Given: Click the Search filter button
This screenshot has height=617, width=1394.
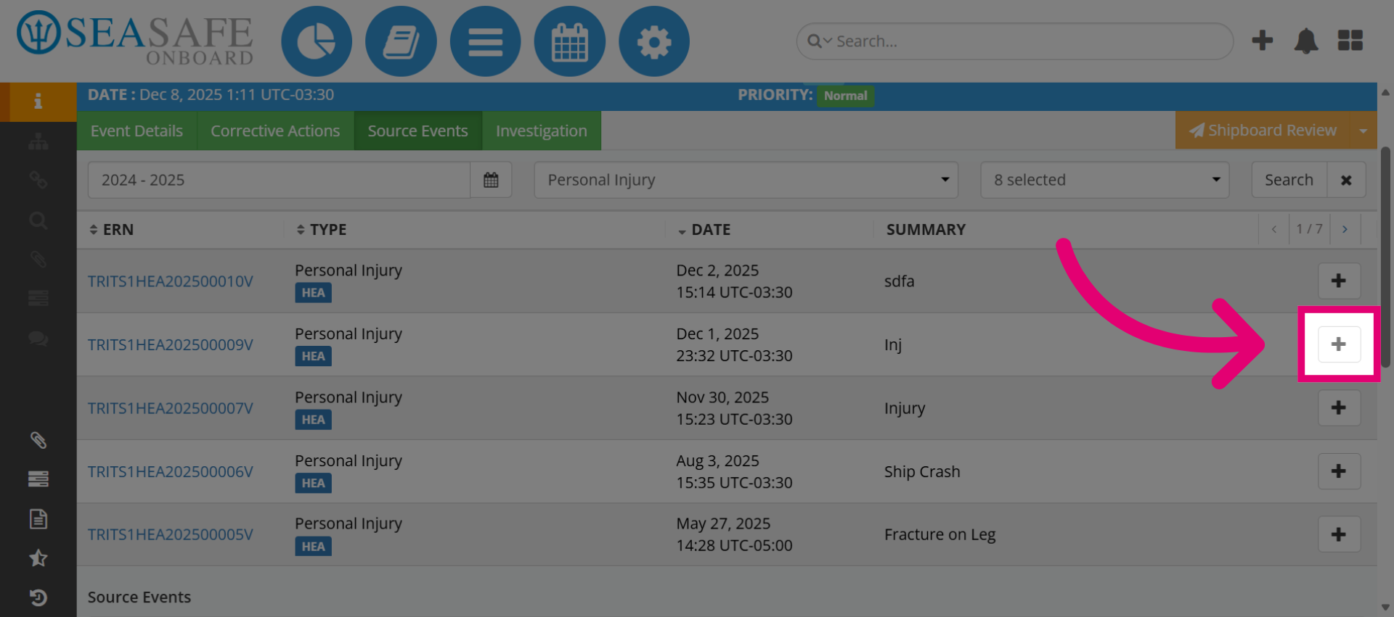Looking at the screenshot, I should [1289, 180].
